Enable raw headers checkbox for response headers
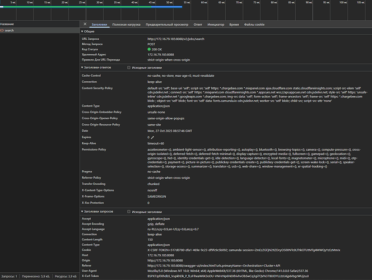Image resolution: width=372 pixels, height=280 pixels. (x=129, y=68)
